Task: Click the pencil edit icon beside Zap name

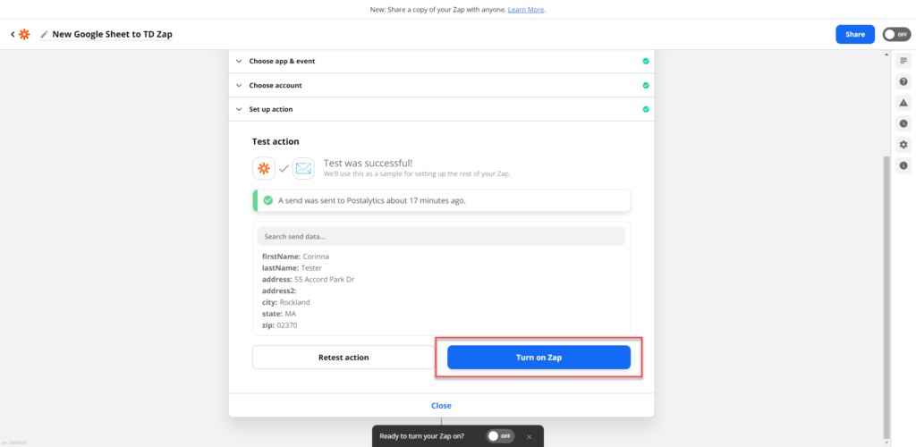Action: point(44,35)
